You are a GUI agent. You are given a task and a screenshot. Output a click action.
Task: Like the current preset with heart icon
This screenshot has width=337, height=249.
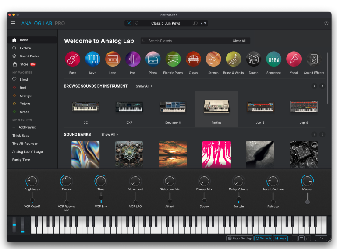coord(137,23)
